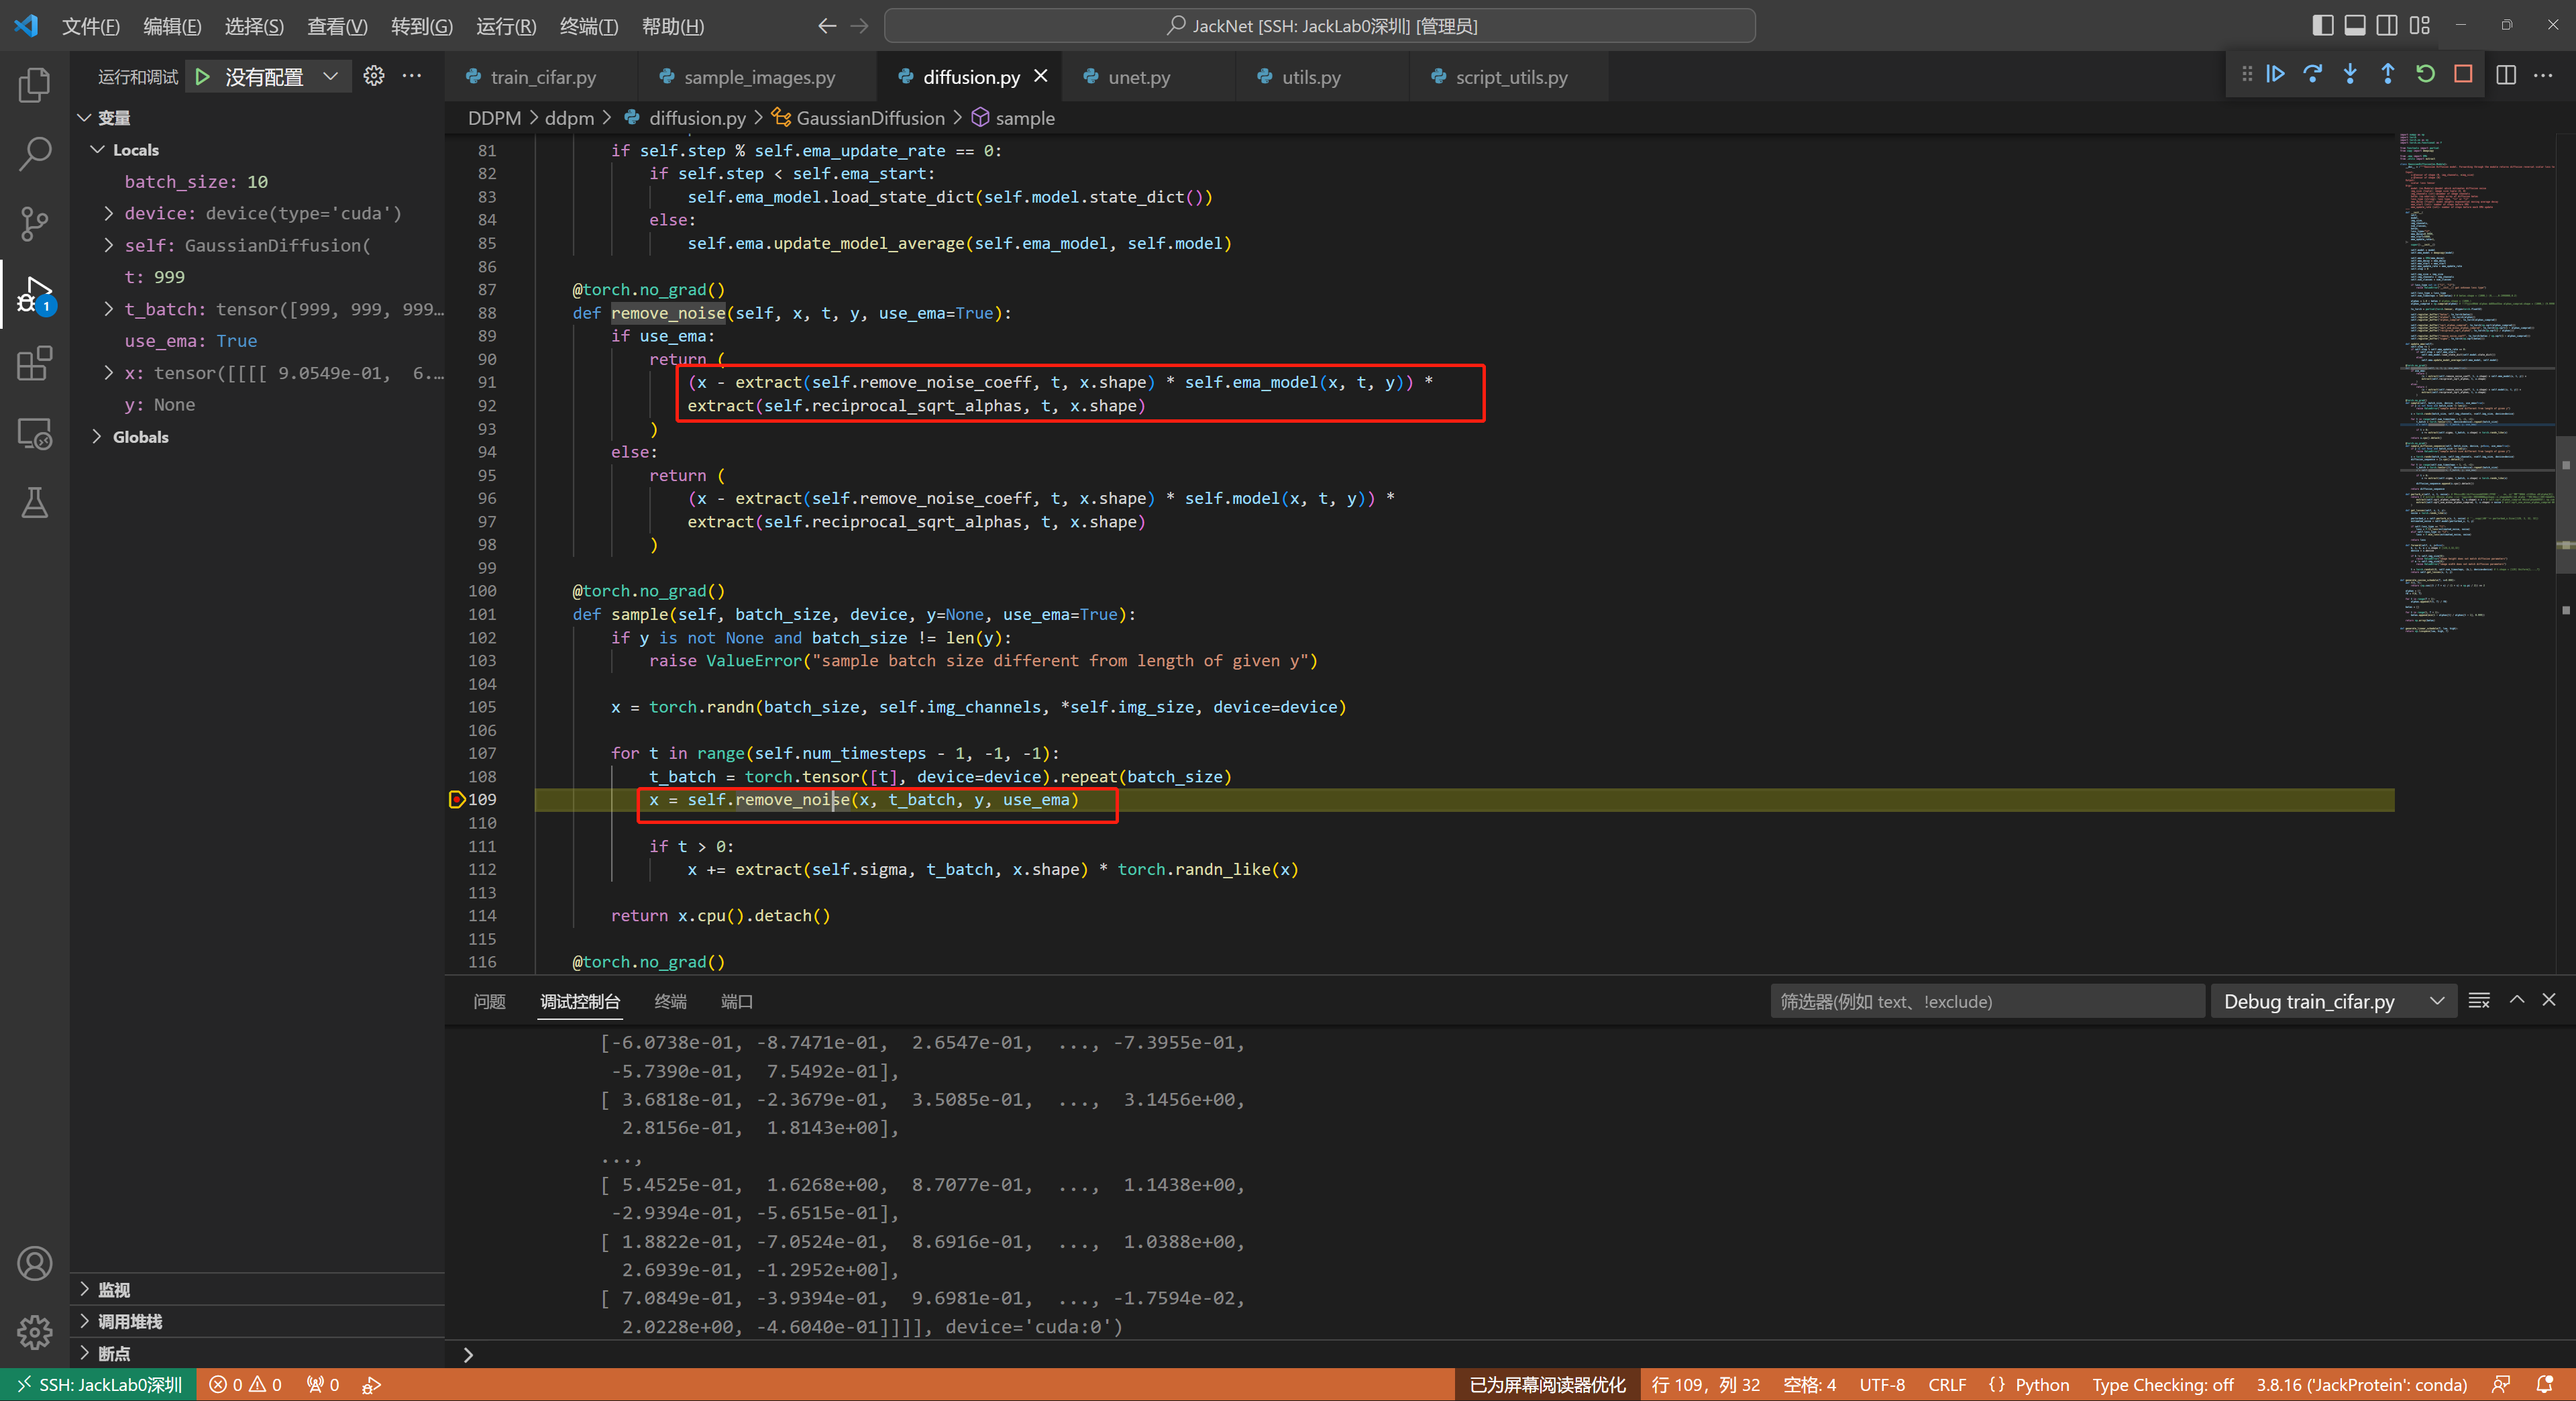
Task: Step into the function call
Action: [x=2350, y=74]
